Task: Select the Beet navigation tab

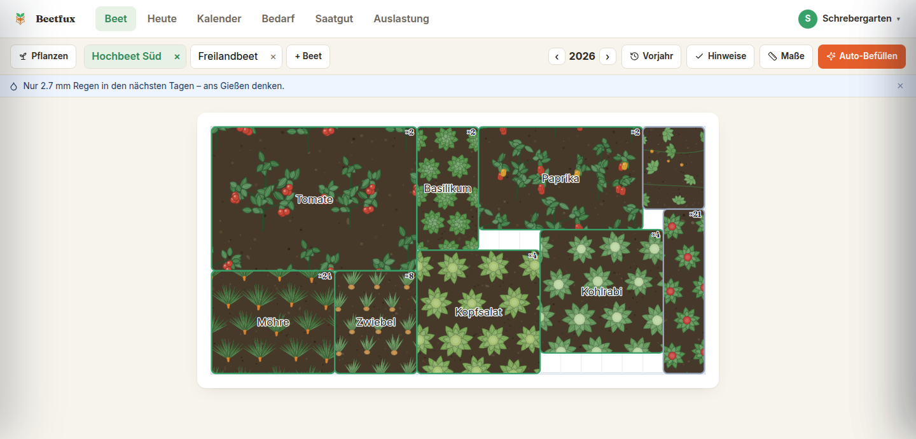Action: (x=116, y=18)
